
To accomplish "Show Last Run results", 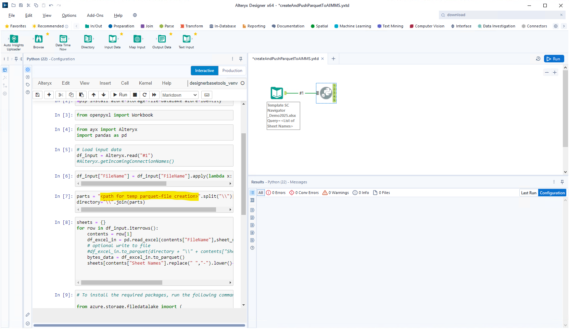I will pyautogui.click(x=529, y=193).
